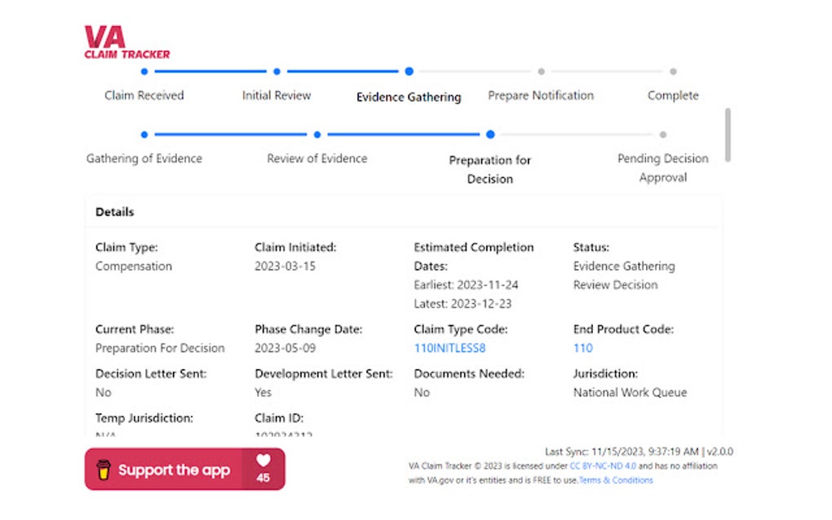Click the Pending Decision Approval dot
This screenshot has width=832, height=520.
point(662,134)
